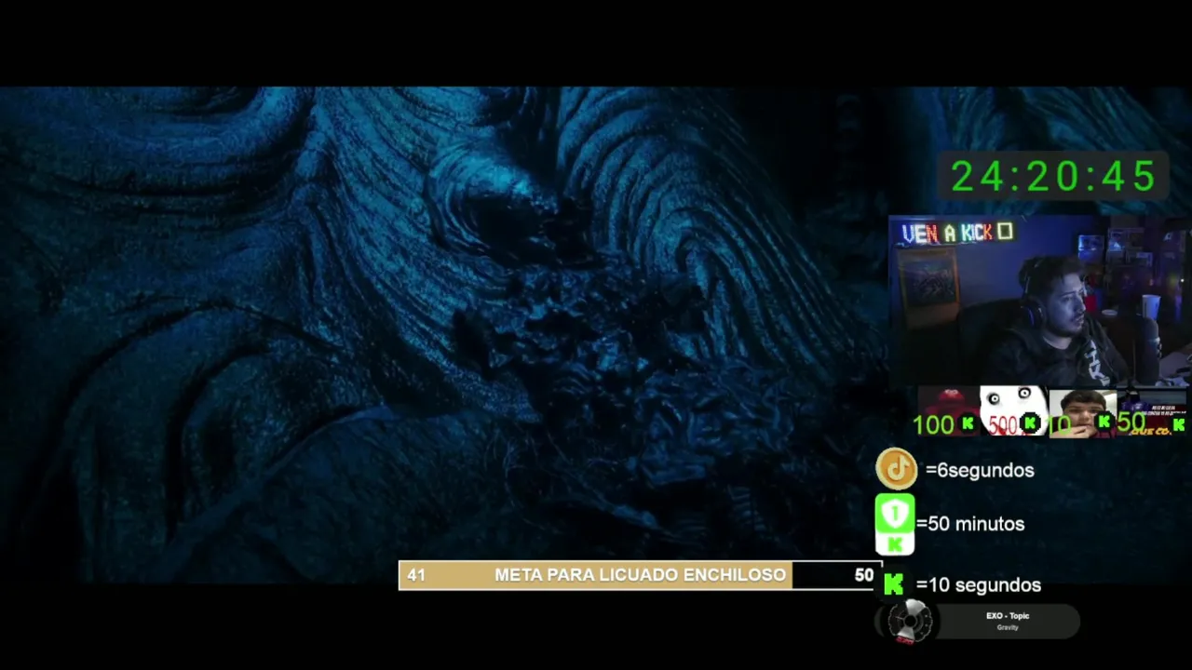1192x670 pixels.
Task: Click the TikTok gold coin icon
Action: [897, 469]
